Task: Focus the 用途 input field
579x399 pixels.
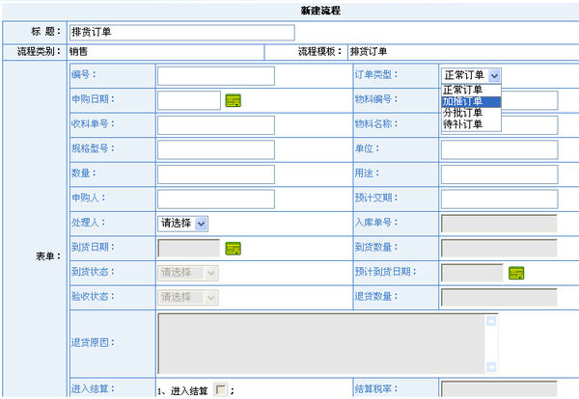Action: coord(499,174)
